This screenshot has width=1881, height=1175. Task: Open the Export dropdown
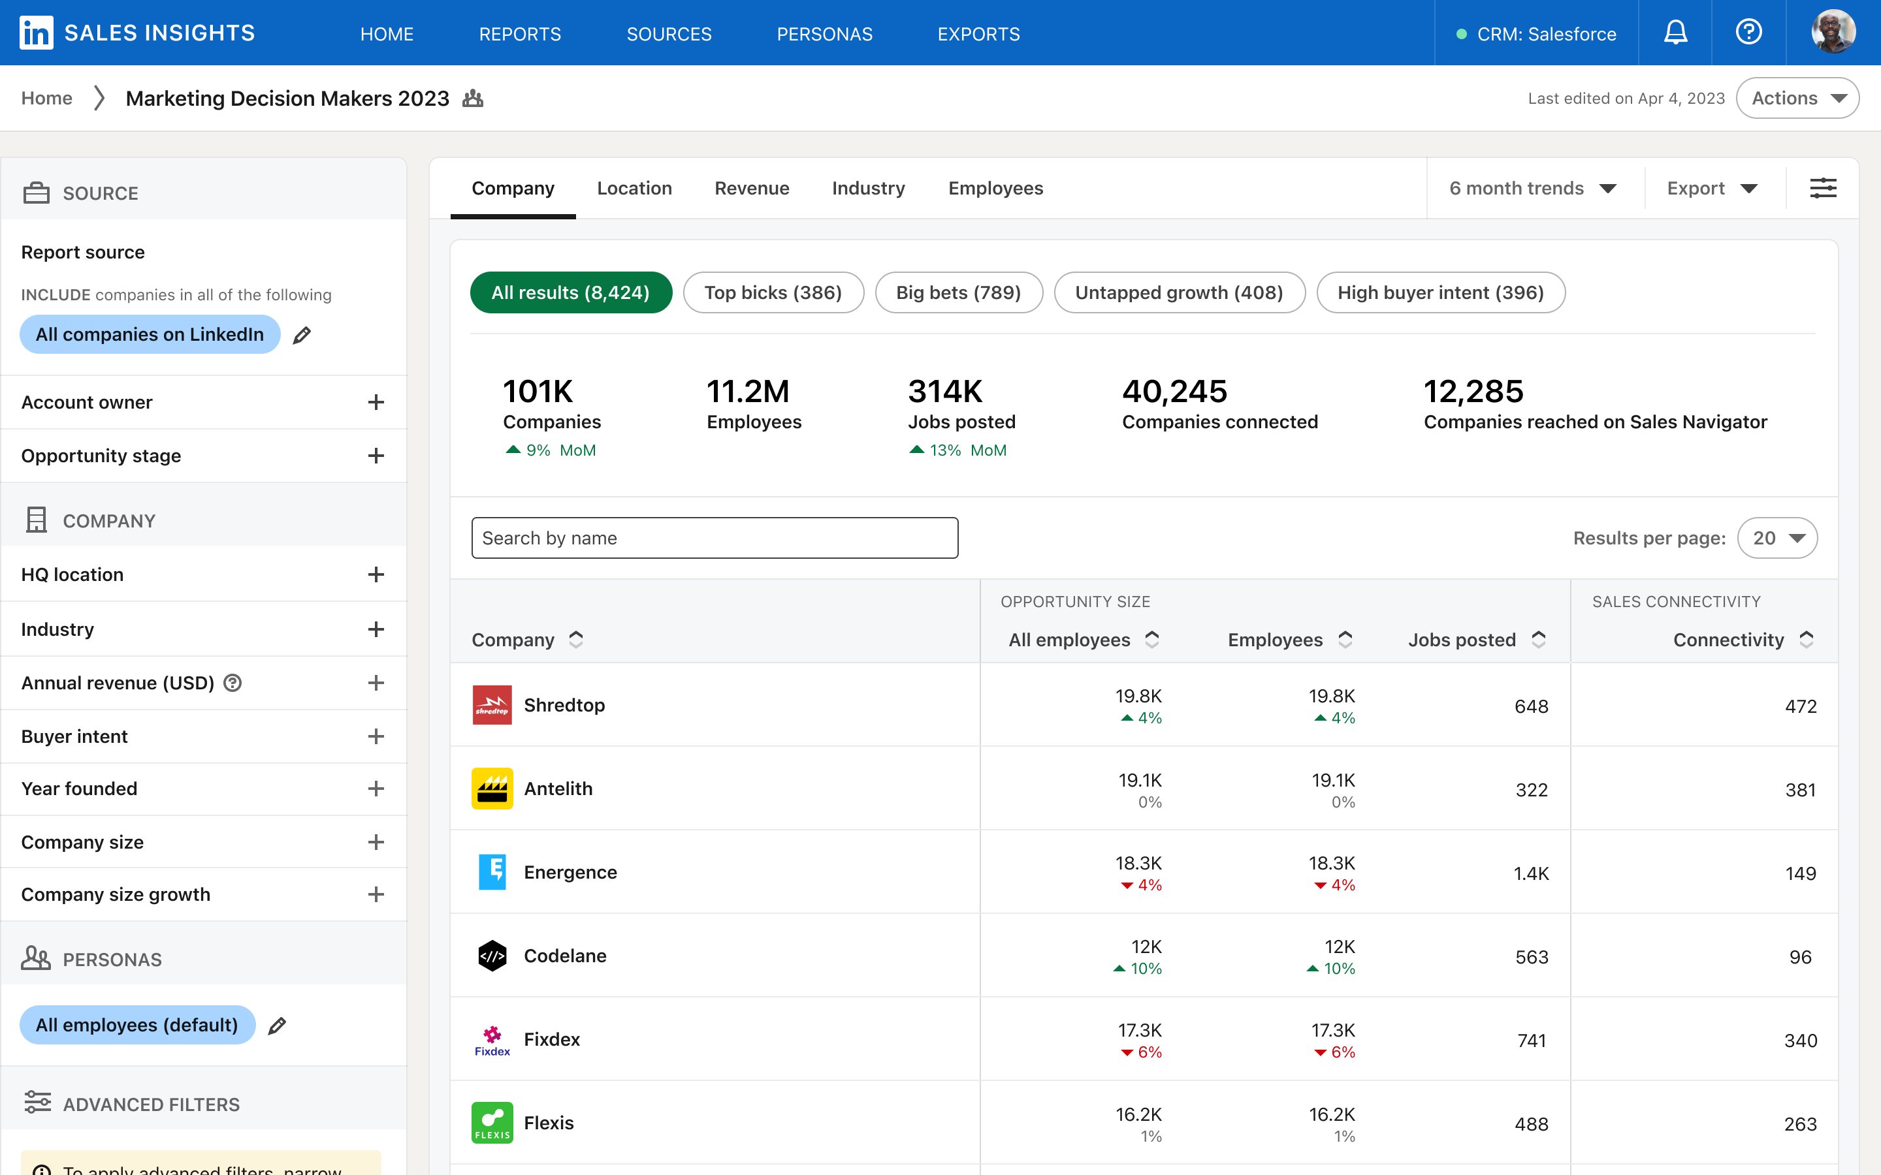point(1712,188)
